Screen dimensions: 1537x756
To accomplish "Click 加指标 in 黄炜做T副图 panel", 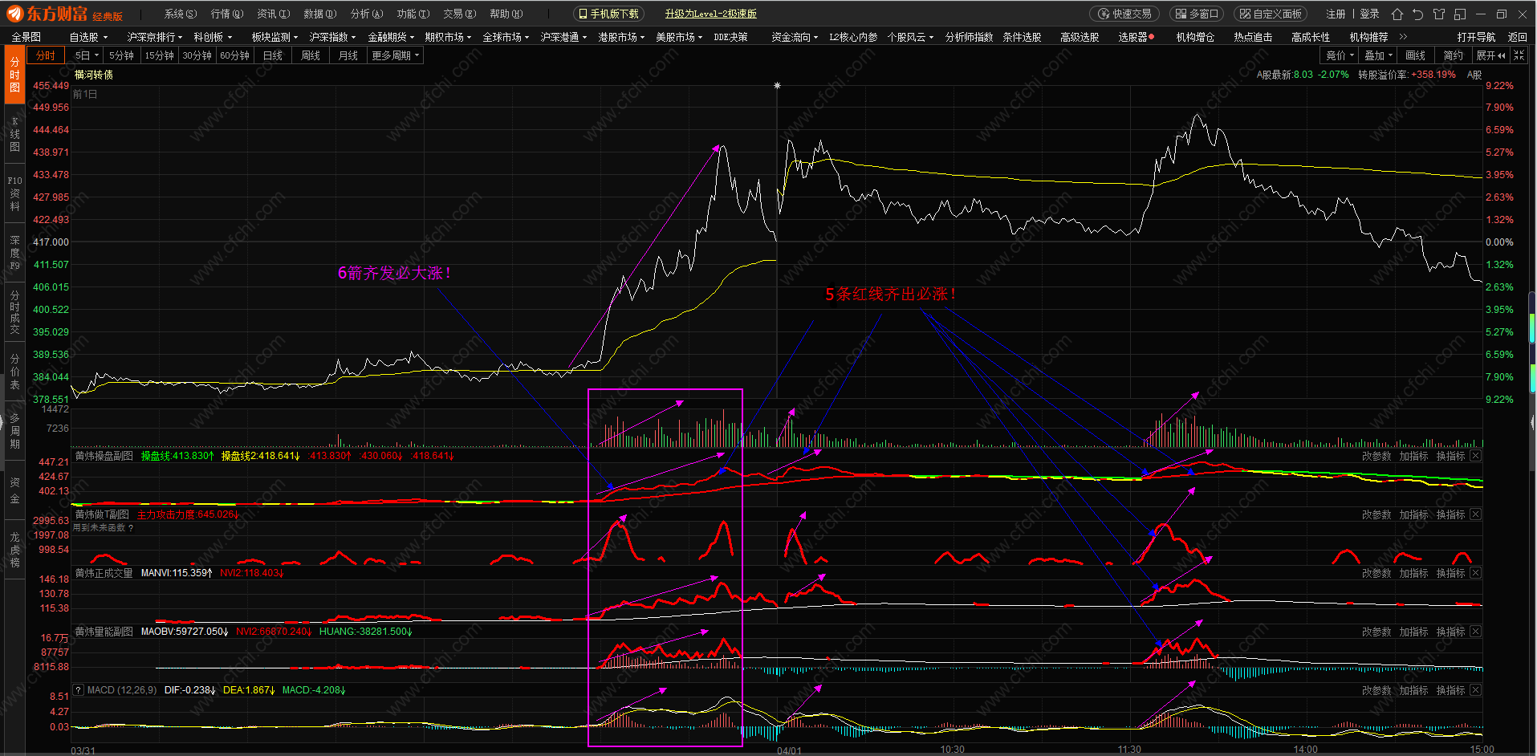I will click(x=1413, y=514).
